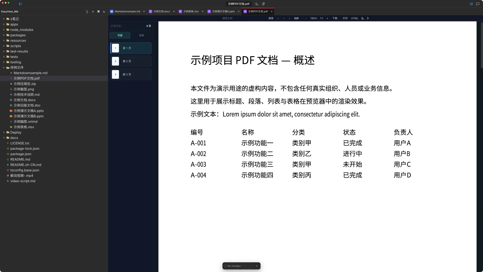
Task: Clear search with the x icon in PDF toolbar
Action: (289, 18)
